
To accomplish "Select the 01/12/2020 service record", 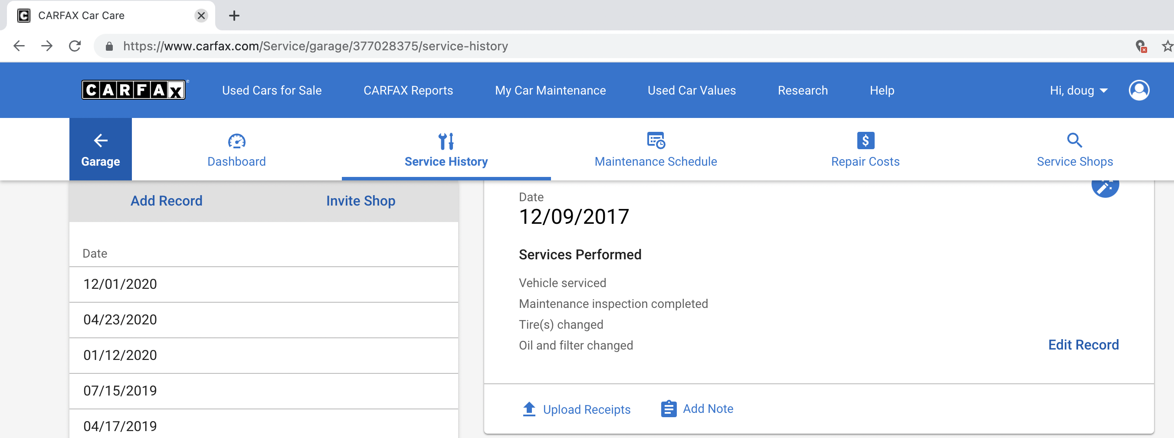I will pyautogui.click(x=263, y=355).
